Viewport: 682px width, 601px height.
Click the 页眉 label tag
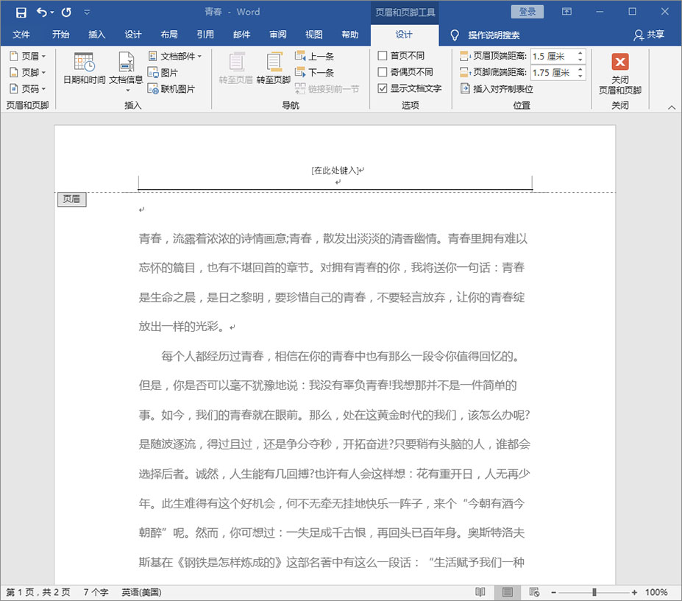(x=72, y=199)
